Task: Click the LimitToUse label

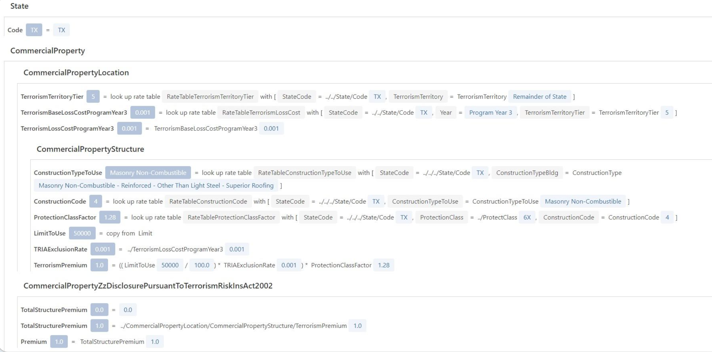Action: click(x=50, y=233)
